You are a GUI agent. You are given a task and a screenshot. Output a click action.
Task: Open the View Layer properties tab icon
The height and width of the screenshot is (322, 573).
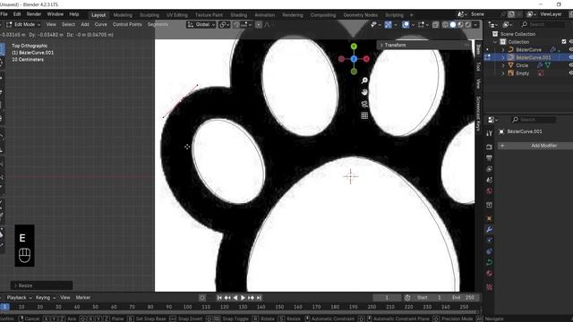coord(490,169)
